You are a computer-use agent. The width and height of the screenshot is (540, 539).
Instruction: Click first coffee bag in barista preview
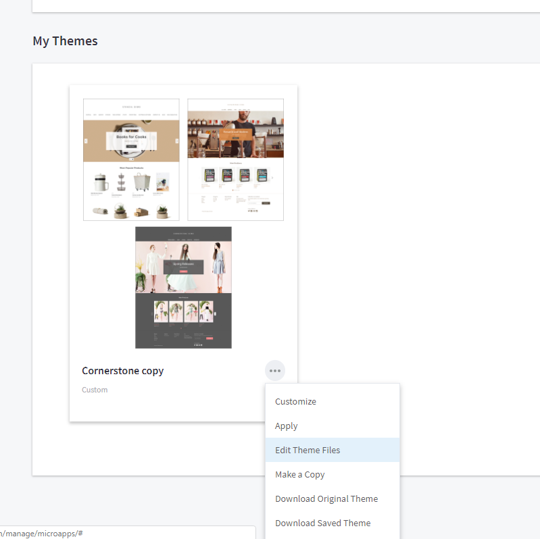(x=210, y=175)
